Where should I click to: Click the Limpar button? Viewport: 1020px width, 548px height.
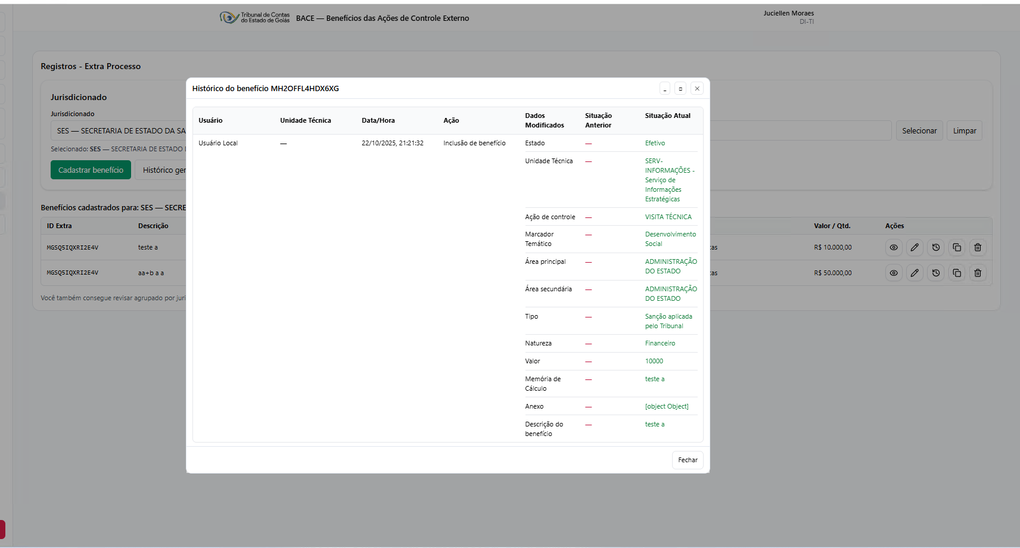[x=964, y=131]
